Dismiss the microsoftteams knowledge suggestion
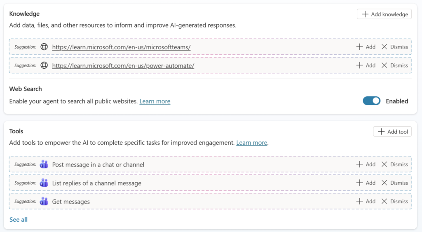 394,47
